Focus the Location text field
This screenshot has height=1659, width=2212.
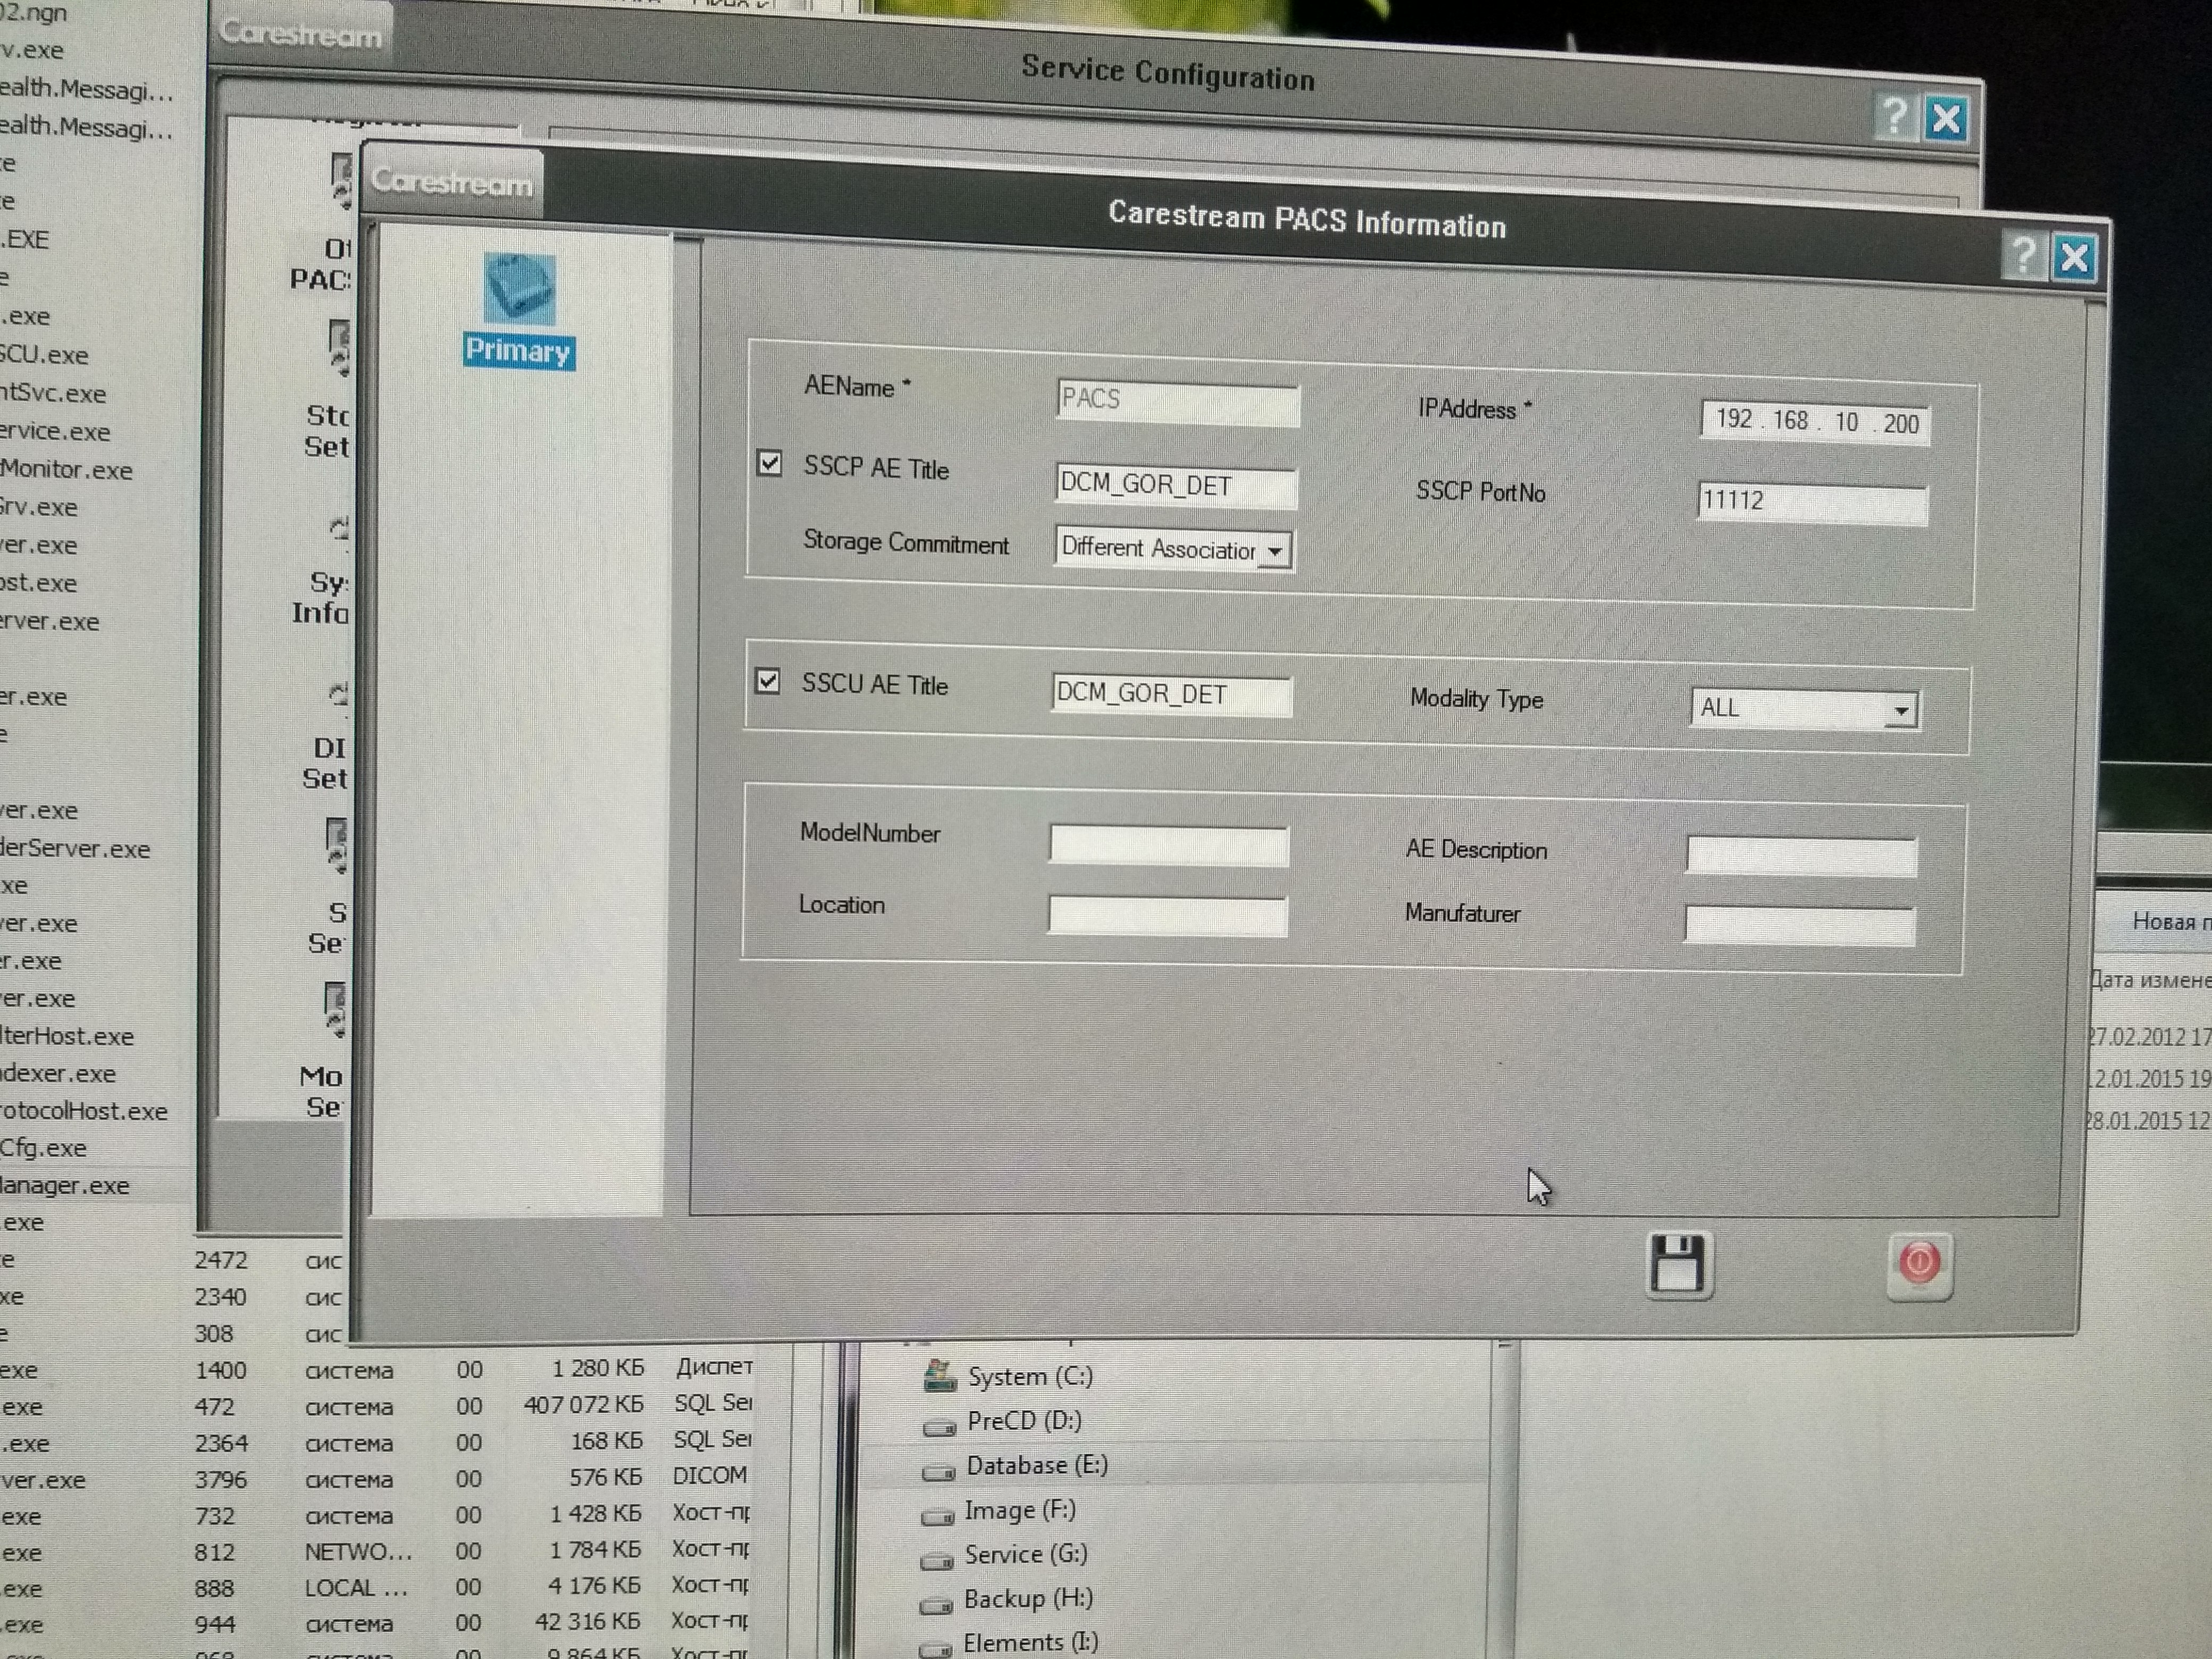pyautogui.click(x=1166, y=915)
